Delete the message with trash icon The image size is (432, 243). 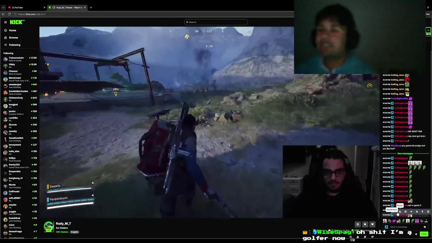428,212
